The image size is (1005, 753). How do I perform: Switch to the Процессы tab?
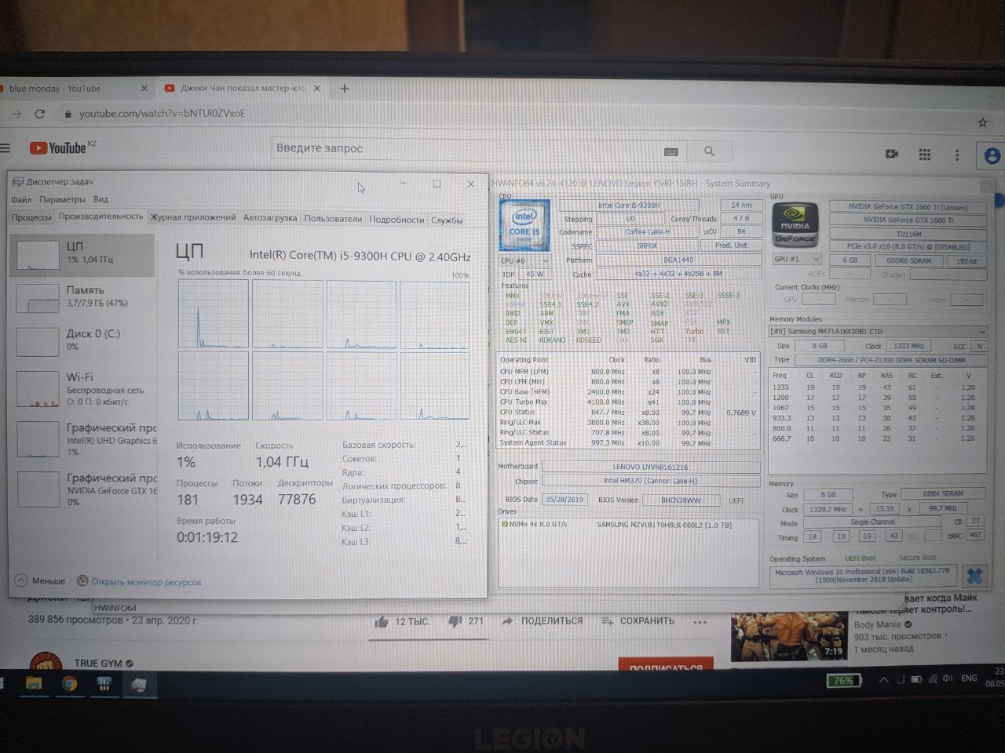31,217
